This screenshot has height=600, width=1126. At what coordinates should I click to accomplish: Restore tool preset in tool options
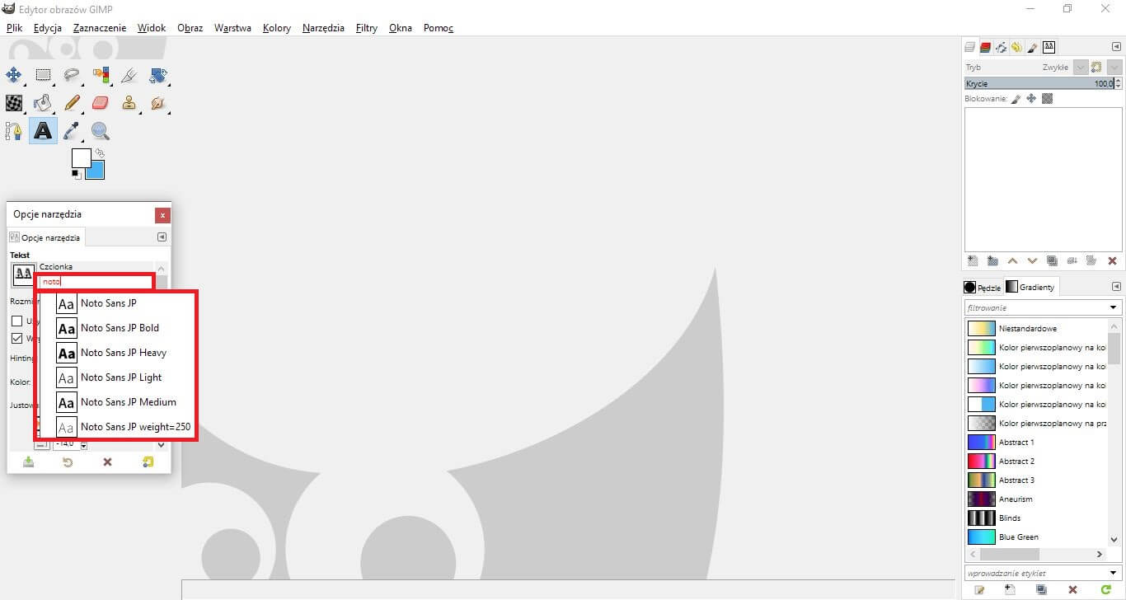pos(68,462)
